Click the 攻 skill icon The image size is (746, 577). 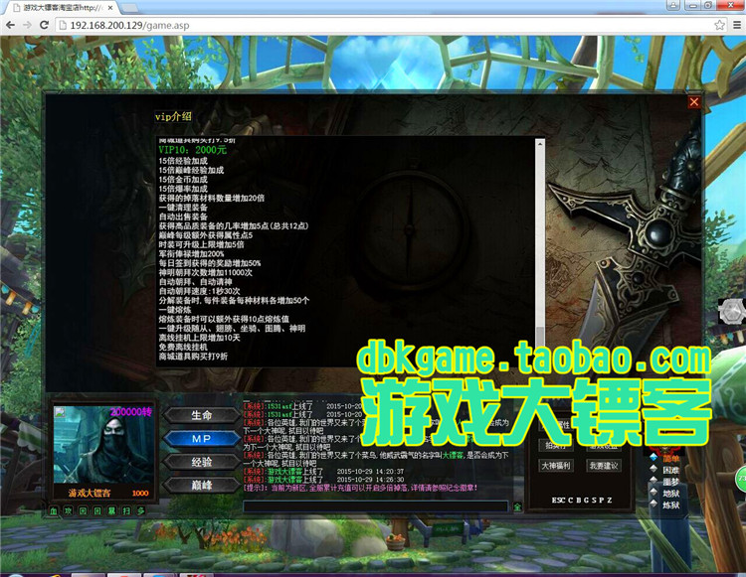[68, 511]
